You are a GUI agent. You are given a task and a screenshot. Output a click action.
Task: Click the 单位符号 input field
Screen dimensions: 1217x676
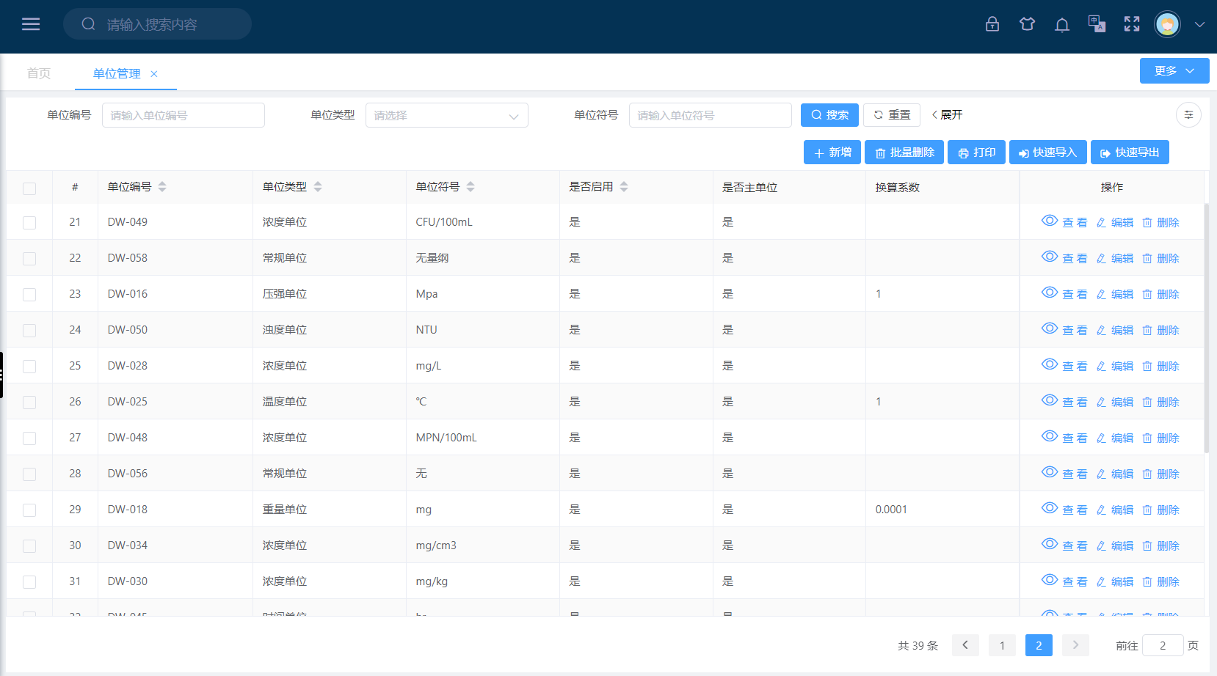click(711, 115)
